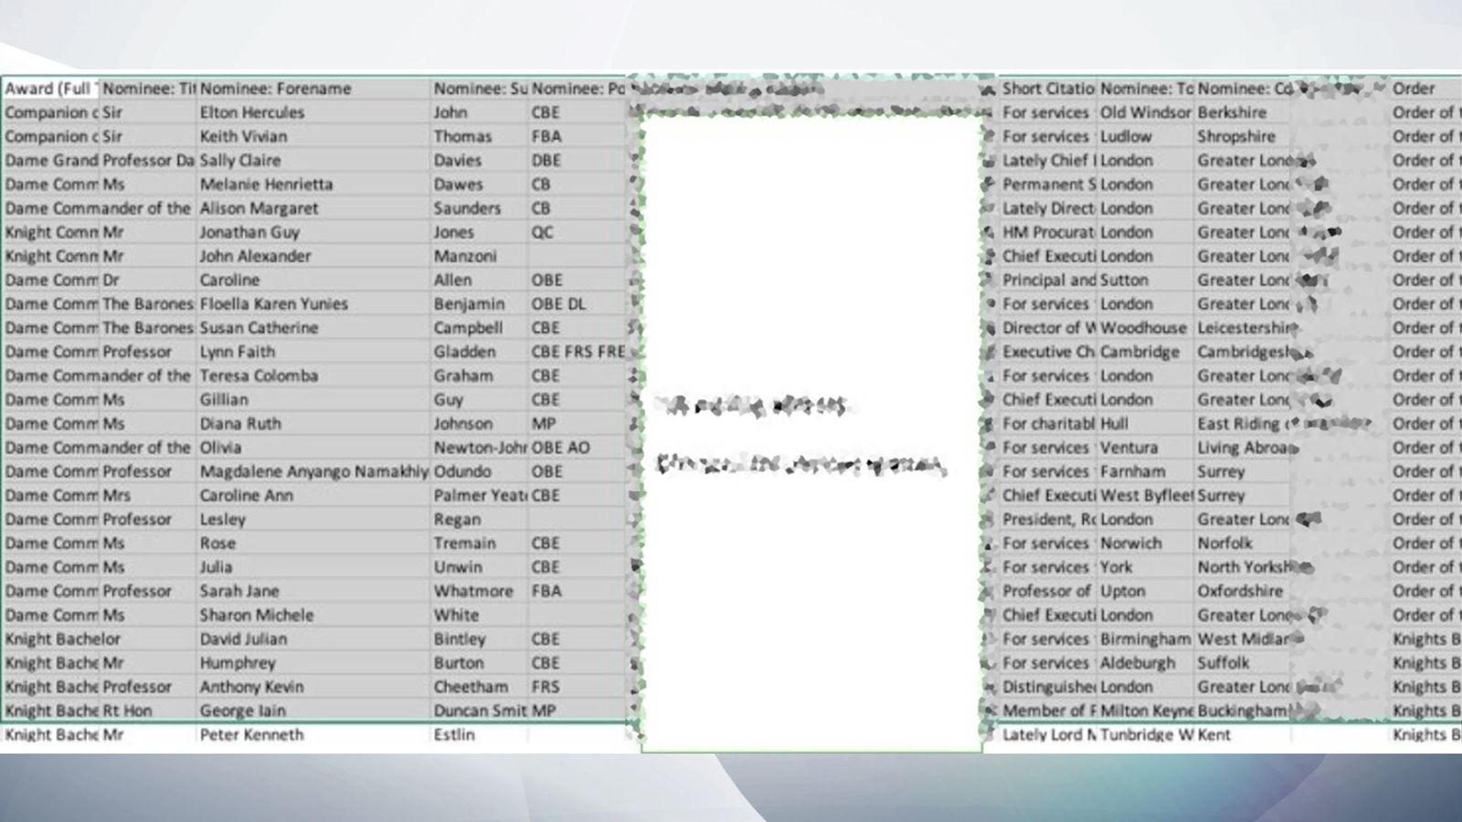Viewport: 1462px width, 822px height.
Task: Click the surname cell 'Estlin'
Action: pos(479,734)
